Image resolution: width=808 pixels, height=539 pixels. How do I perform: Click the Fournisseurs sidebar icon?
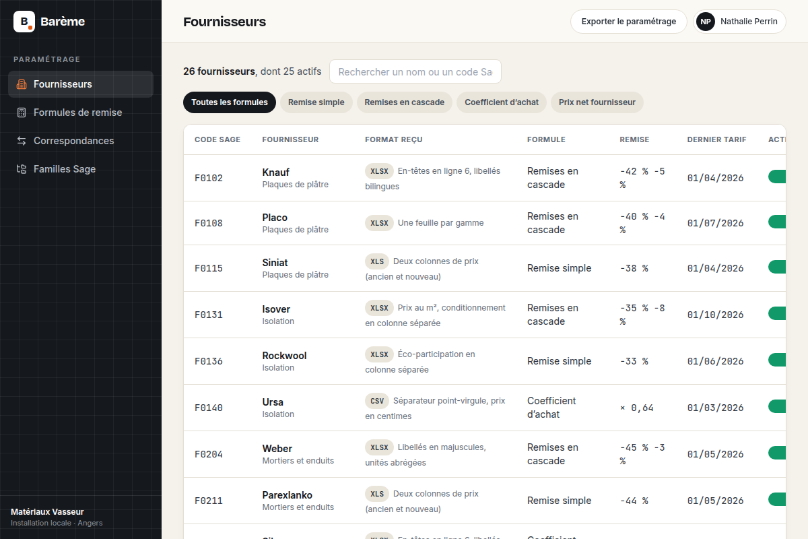click(22, 84)
